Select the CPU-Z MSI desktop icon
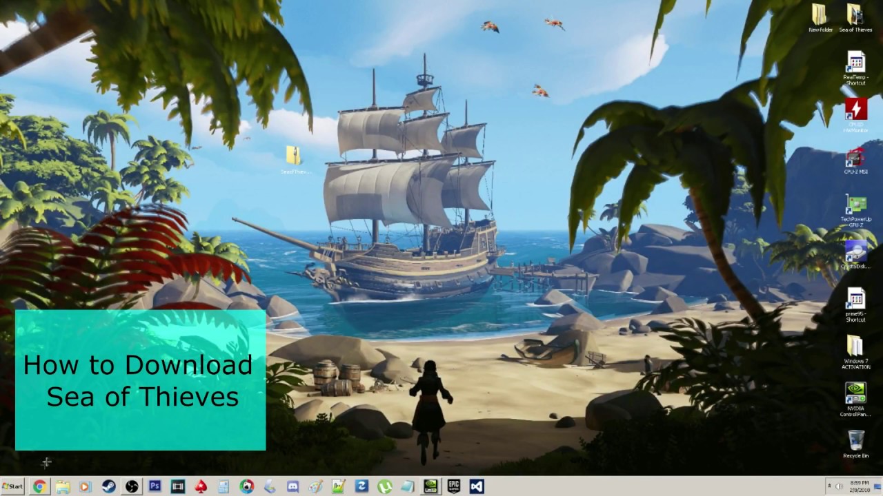This screenshot has width=883, height=496. pyautogui.click(x=855, y=161)
